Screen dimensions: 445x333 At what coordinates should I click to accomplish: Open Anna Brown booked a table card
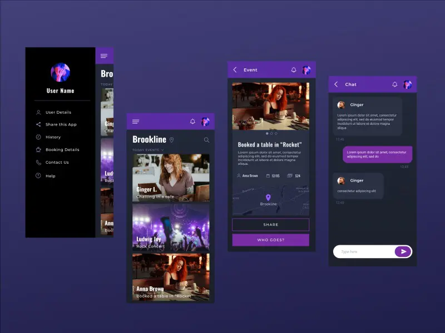pyautogui.click(x=171, y=277)
